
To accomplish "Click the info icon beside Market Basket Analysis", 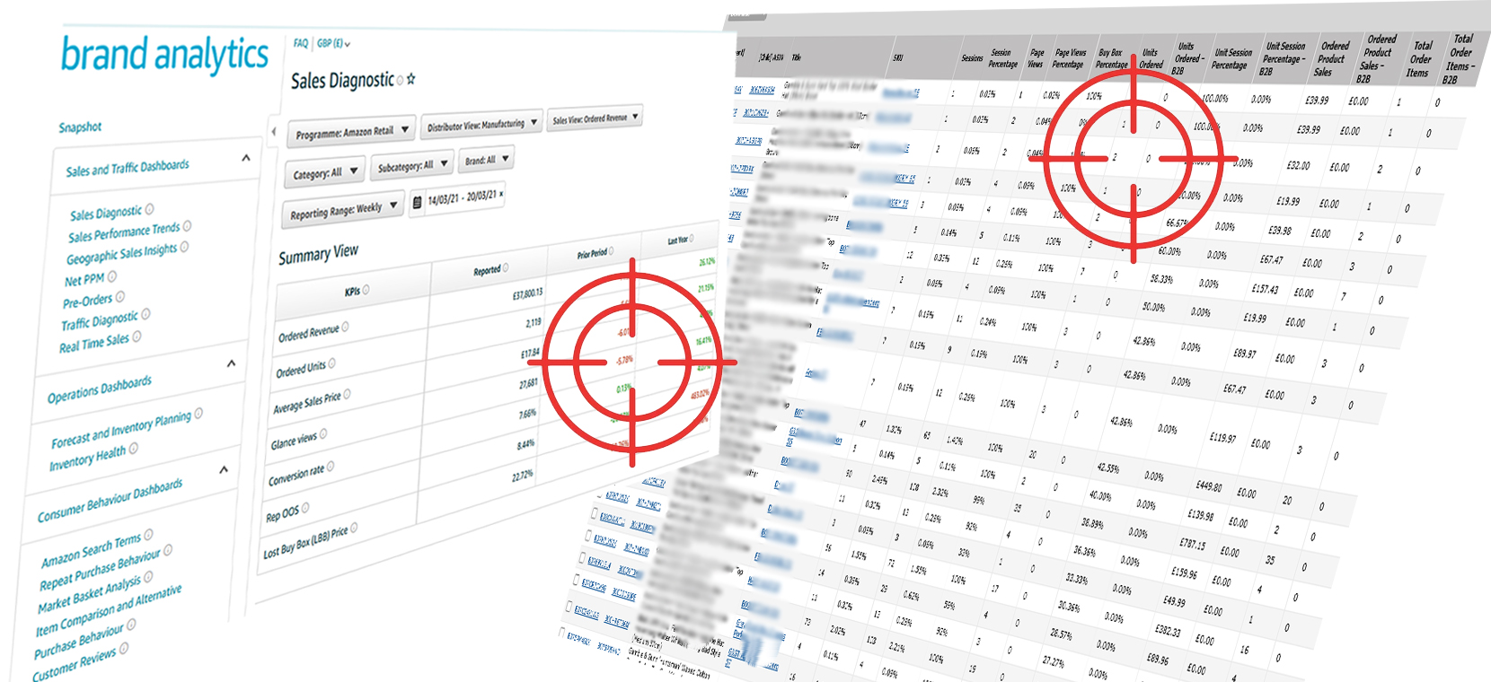I will (148, 577).
